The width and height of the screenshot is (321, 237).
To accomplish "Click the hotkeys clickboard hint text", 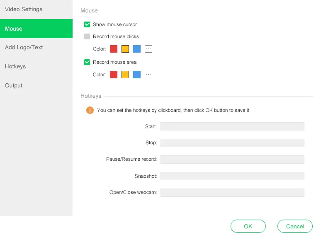I will tap(174, 110).
